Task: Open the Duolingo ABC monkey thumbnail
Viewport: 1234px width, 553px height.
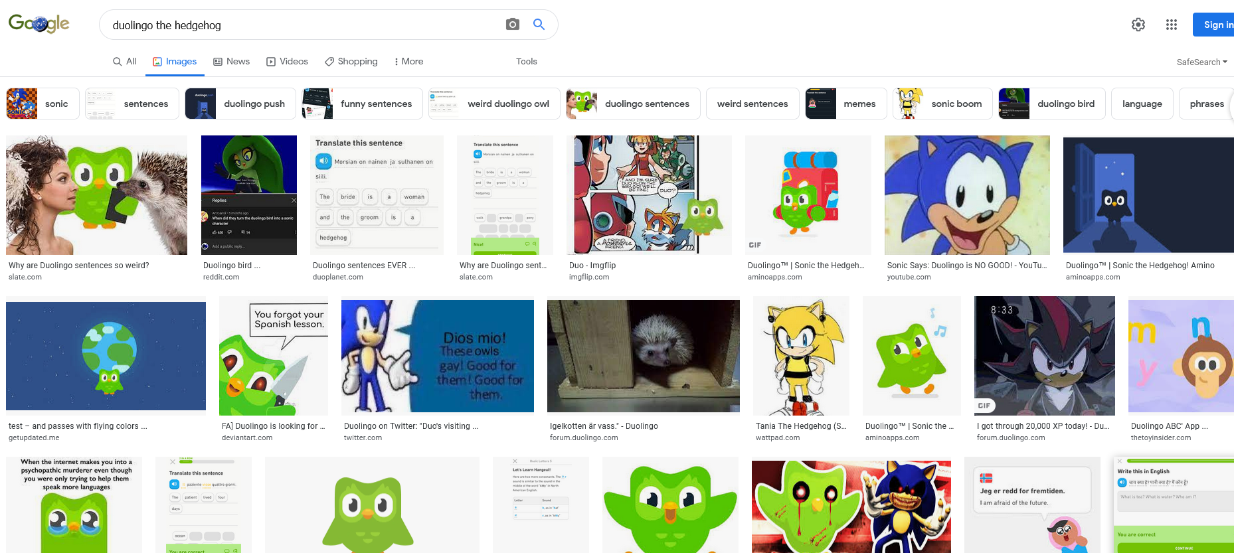Action: pyautogui.click(x=1181, y=356)
